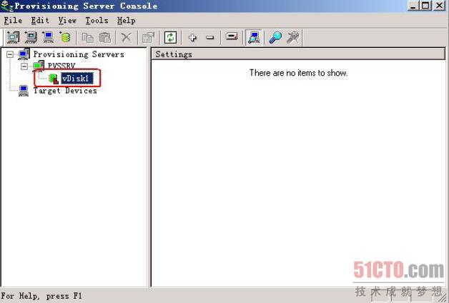Click the green Refresh toolbar icon
Screen dimensions: 449x303
click(170, 37)
